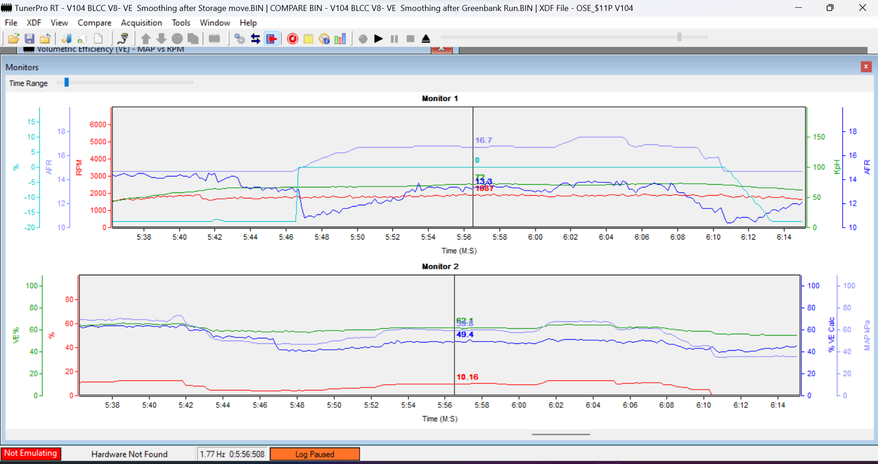Open the XDF menu
Image resolution: width=878 pixels, height=464 pixels.
[34, 23]
